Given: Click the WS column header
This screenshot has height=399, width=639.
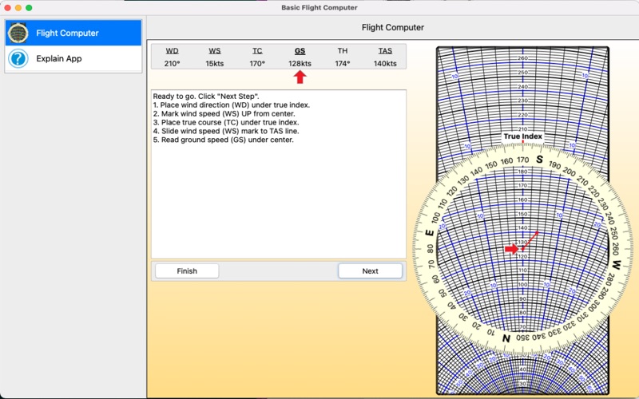Looking at the screenshot, I should tap(215, 51).
